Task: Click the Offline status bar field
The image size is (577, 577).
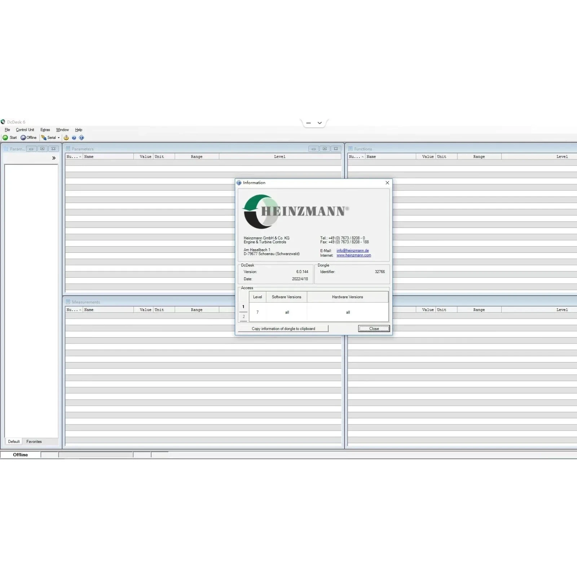Action: coord(21,455)
